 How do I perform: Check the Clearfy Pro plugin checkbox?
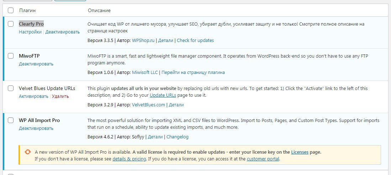11,24
